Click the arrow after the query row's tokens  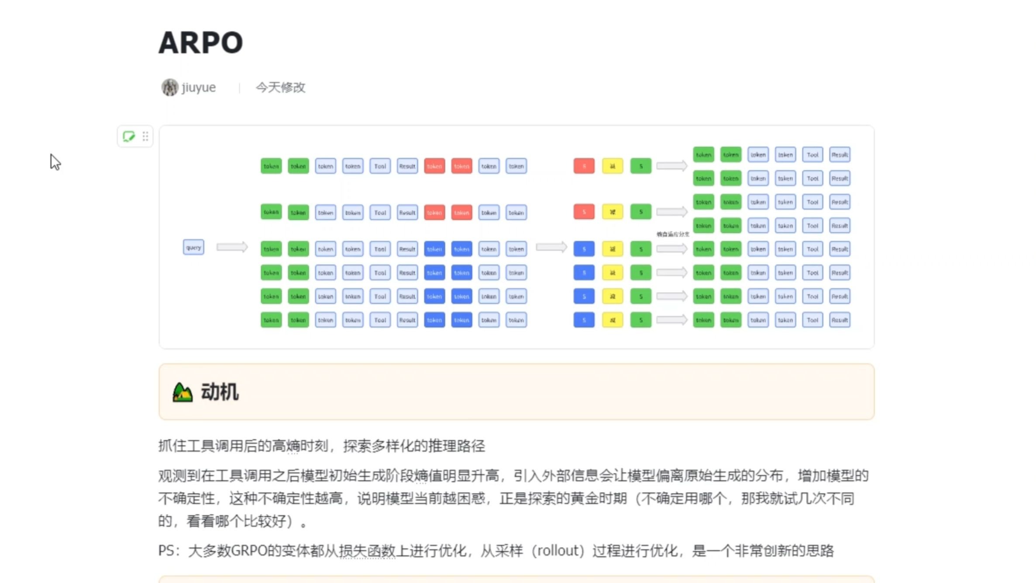[x=551, y=247]
